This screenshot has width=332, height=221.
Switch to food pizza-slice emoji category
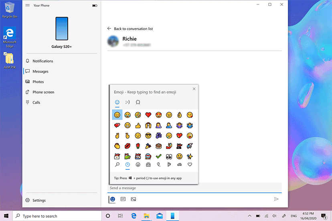(169, 165)
